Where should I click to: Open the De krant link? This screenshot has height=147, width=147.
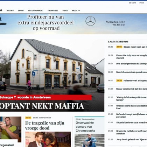[x=132, y=3]
